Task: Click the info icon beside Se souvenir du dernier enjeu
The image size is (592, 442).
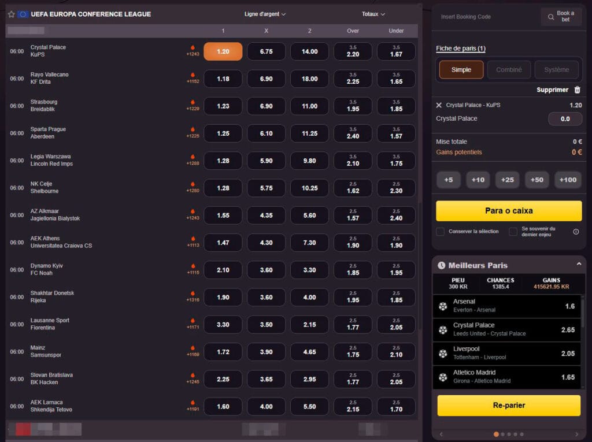Action: tap(576, 232)
